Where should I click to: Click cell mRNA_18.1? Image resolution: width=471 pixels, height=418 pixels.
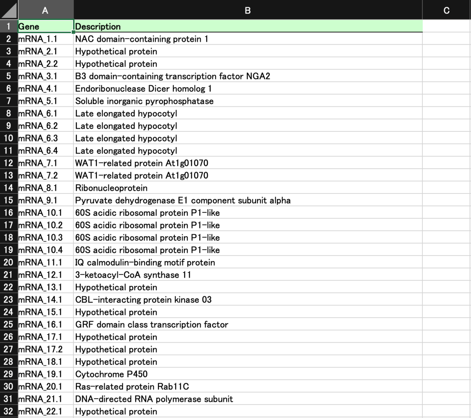46,362
